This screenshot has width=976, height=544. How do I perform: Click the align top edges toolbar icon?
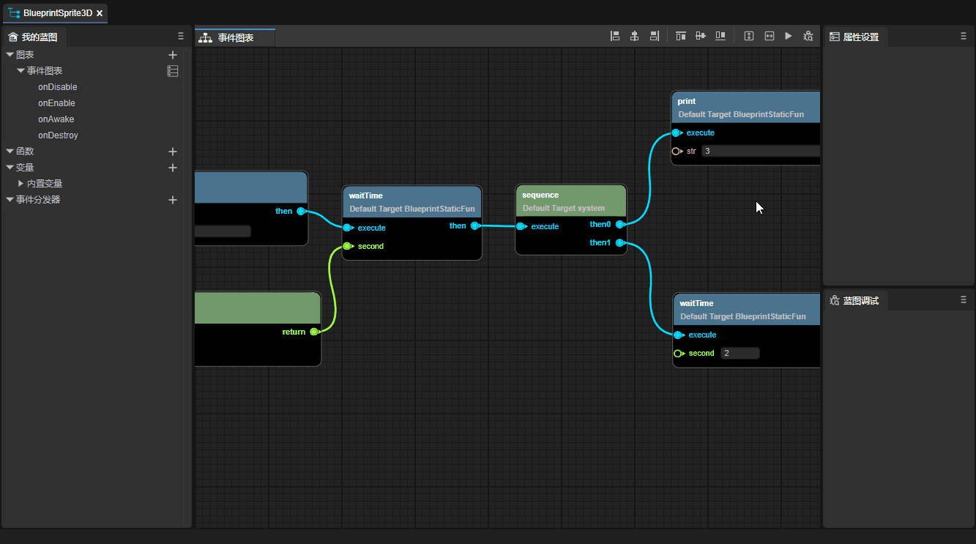point(681,36)
